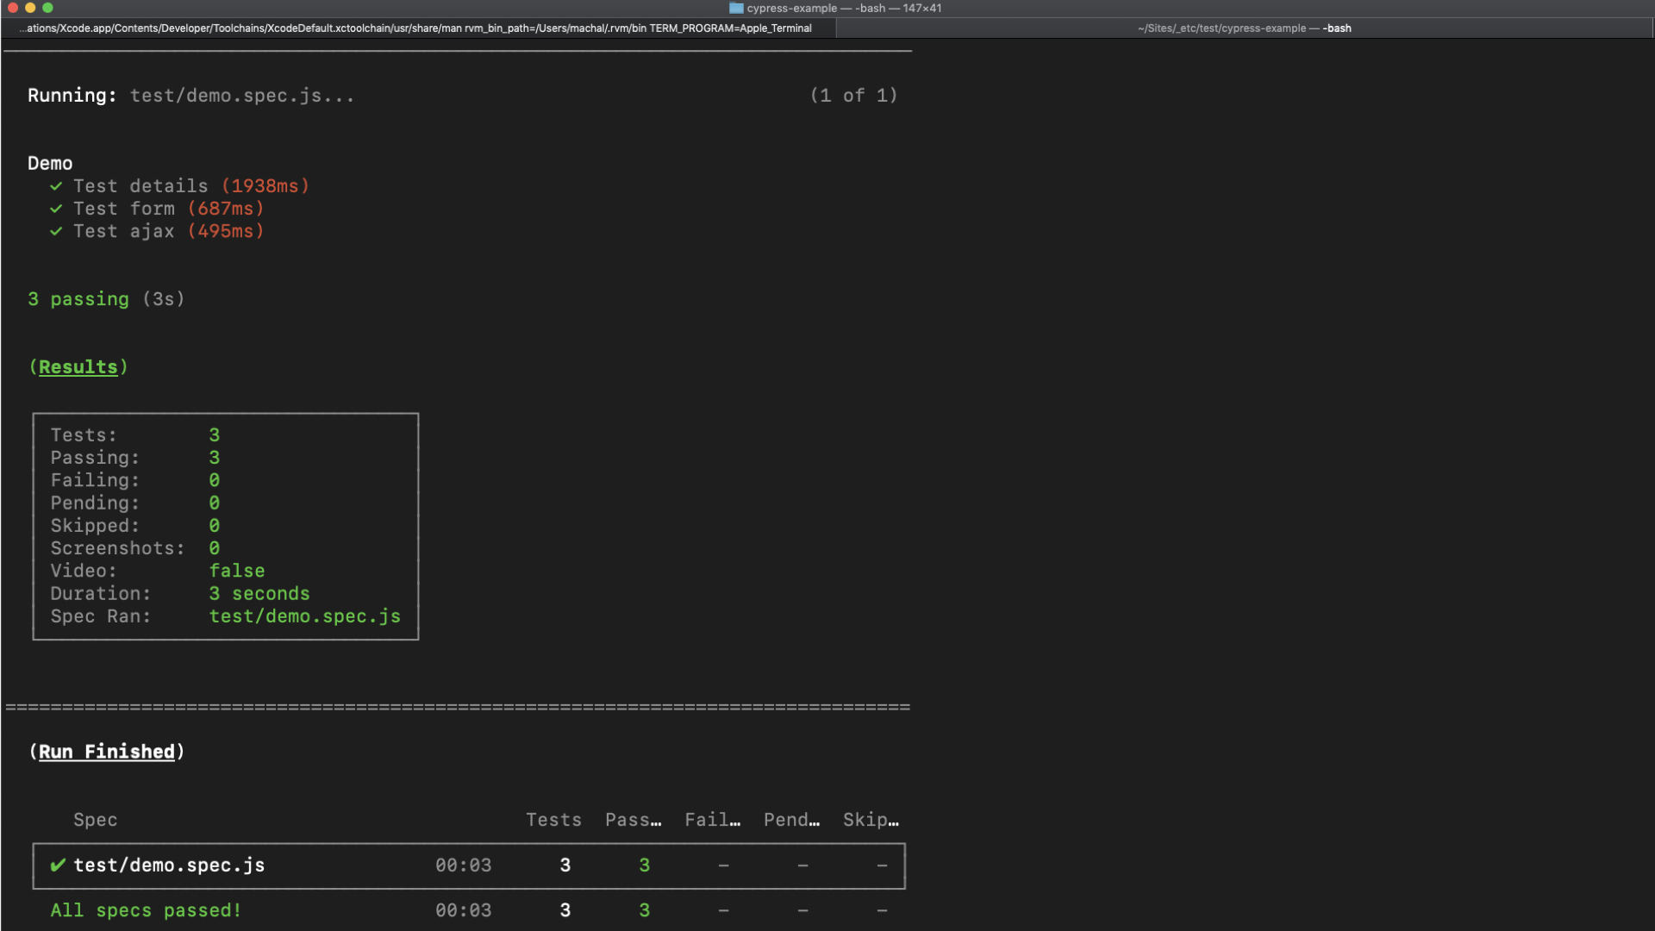Click checkmark beside Test form
This screenshot has height=931, width=1655.
pos(56,209)
